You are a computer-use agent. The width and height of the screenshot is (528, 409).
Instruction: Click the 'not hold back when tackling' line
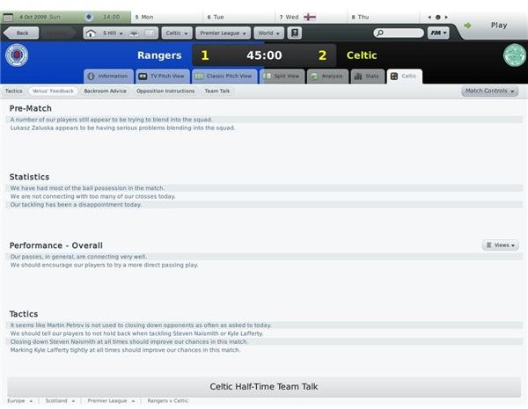tap(264, 333)
